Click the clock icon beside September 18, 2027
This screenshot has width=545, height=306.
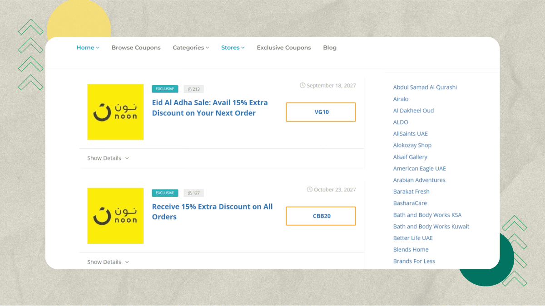tap(302, 85)
